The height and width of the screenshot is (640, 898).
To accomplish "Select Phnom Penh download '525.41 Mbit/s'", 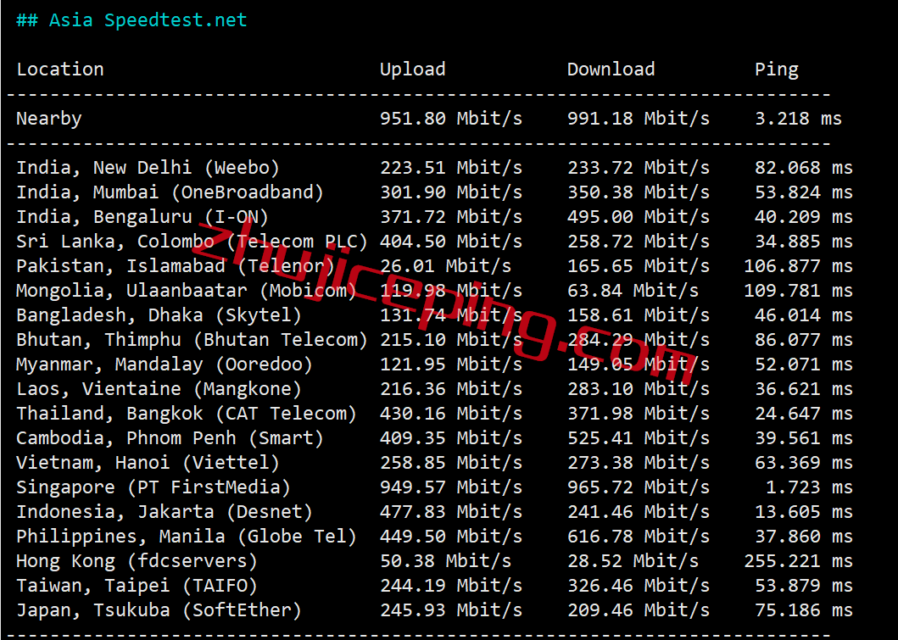I will coord(638,438).
